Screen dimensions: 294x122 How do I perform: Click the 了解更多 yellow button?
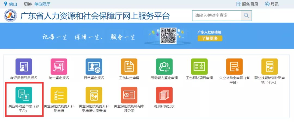coord(210,38)
